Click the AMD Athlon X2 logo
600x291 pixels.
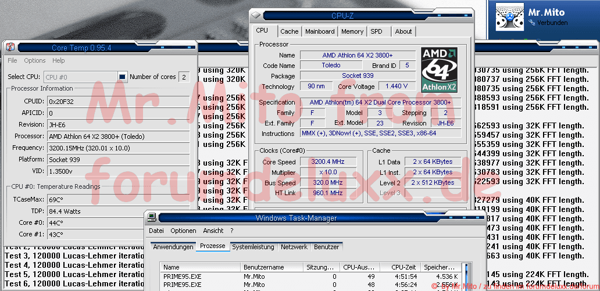coord(440,70)
